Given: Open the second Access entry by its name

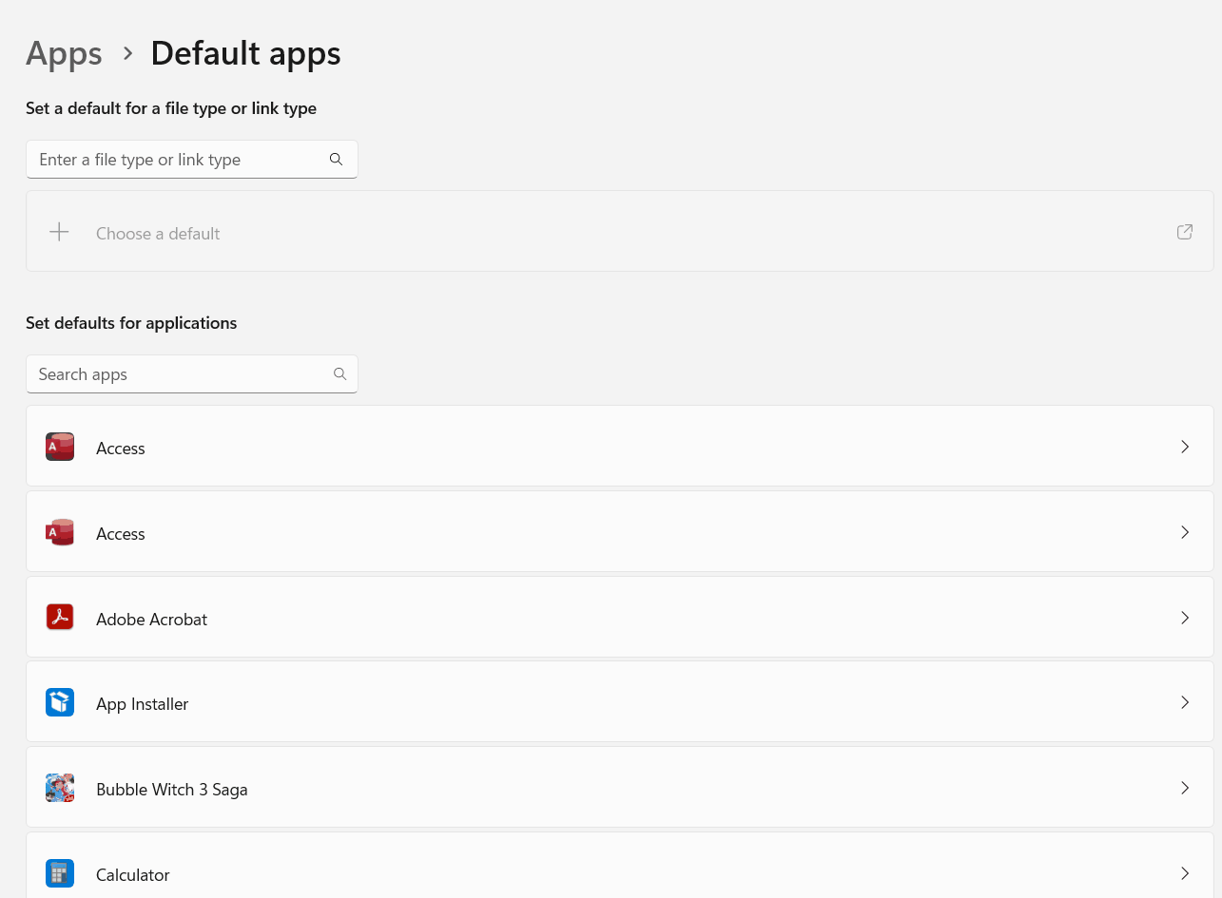Looking at the screenshot, I should point(121,534).
